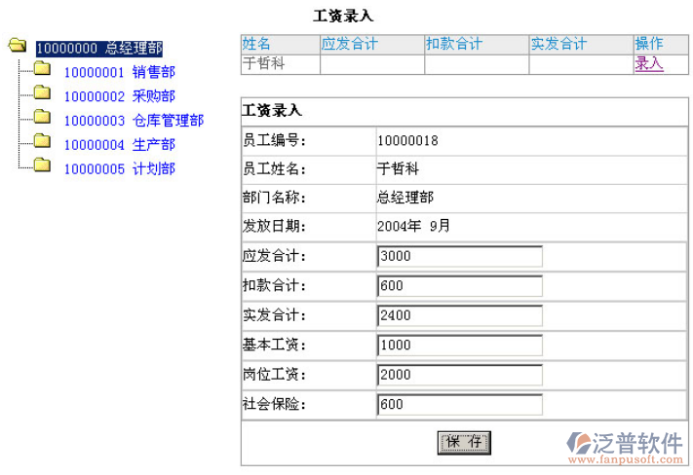Click the 工资录入 page title at top
The height and width of the screenshot is (475, 693).
tap(343, 17)
